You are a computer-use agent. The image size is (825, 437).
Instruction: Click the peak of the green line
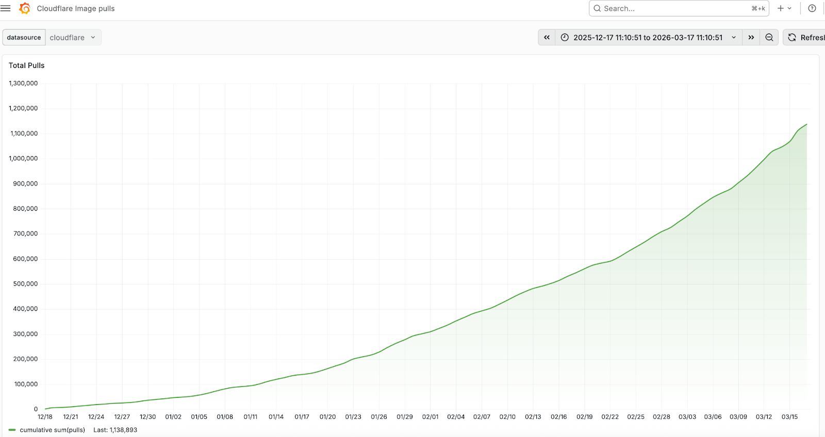click(x=806, y=124)
